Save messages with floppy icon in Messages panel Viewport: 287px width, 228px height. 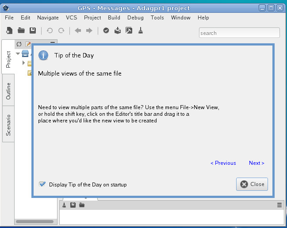pyautogui.click(x=73, y=205)
